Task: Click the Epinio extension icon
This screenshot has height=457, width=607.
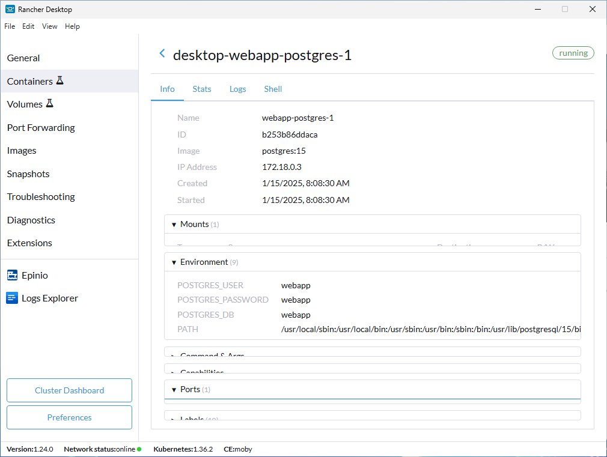Action: [x=13, y=275]
